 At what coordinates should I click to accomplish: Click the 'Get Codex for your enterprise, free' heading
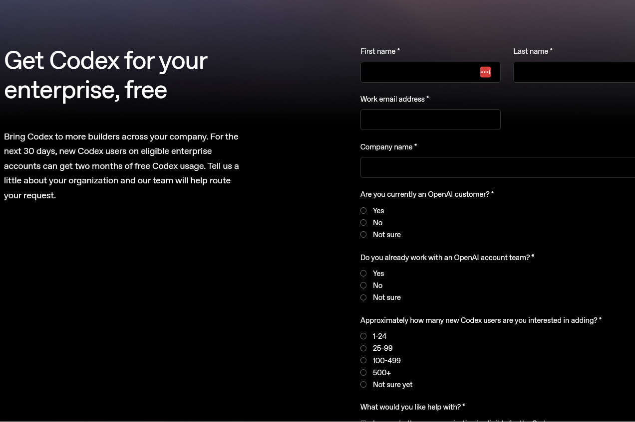coord(106,75)
